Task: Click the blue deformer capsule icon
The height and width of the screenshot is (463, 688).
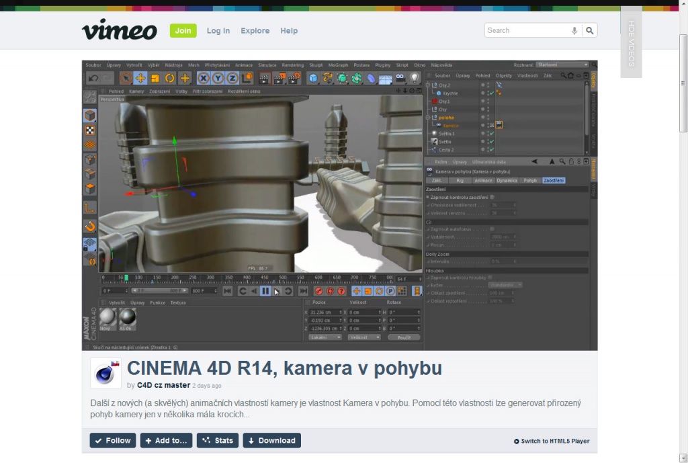Action: point(371,79)
